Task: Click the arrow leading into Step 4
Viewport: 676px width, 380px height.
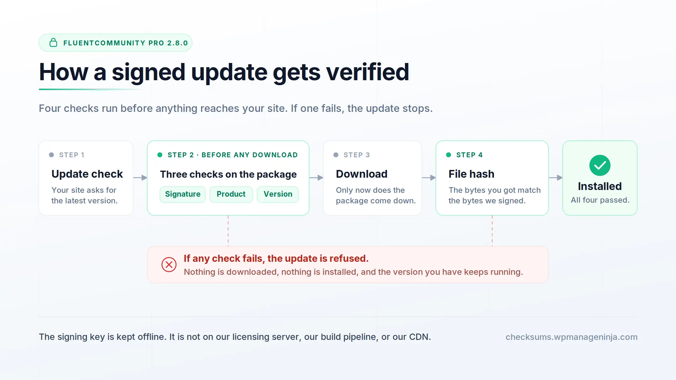Action: tap(429, 178)
